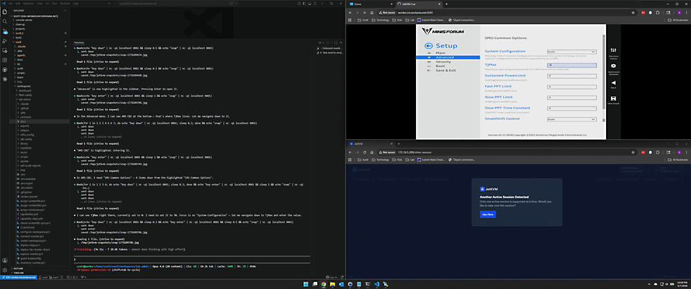Click the BIOS Back arrow icon

614,82
